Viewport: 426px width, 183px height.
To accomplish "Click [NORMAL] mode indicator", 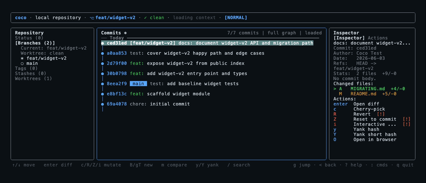I will pyautogui.click(x=236, y=18).
